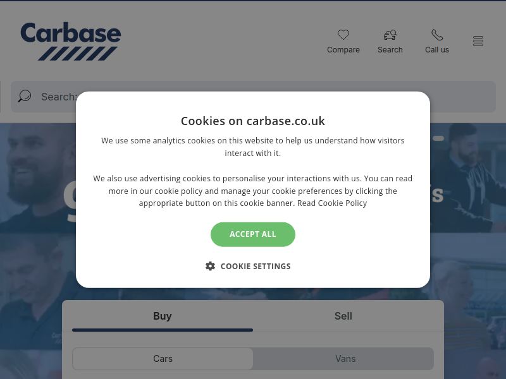
Task: Switch to the Sell tab
Action: (x=343, y=316)
